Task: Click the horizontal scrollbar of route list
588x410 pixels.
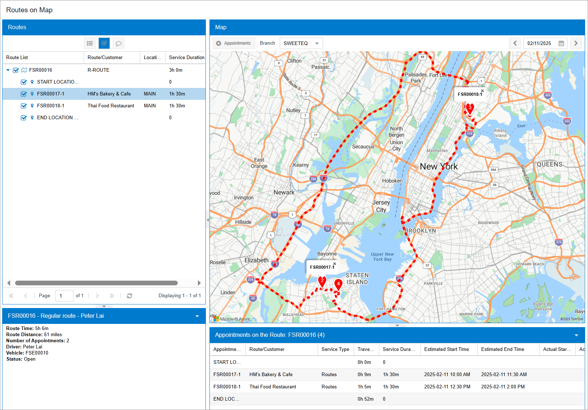Action: coord(96,283)
